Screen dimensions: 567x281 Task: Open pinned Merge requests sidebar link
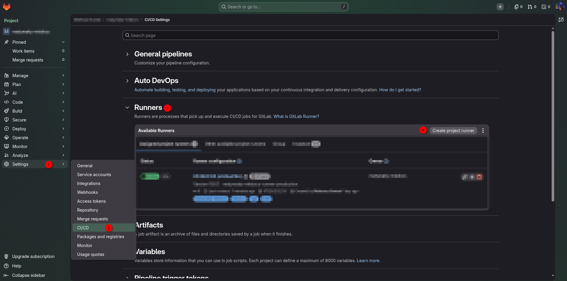[35, 60]
